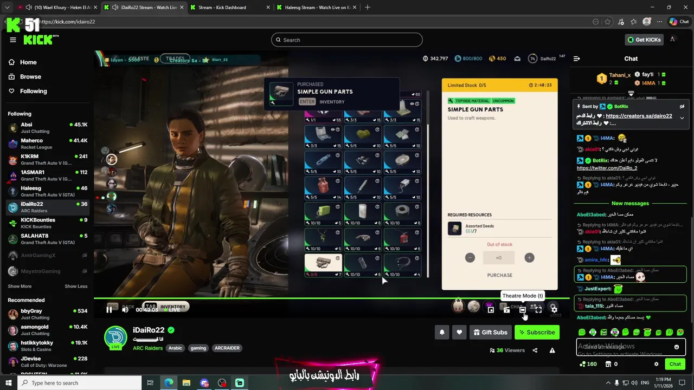
Task: Click the happy green emote in quick row
Action: [582, 332]
